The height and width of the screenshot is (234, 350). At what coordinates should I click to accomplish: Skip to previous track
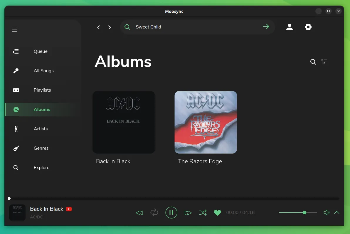(x=139, y=213)
